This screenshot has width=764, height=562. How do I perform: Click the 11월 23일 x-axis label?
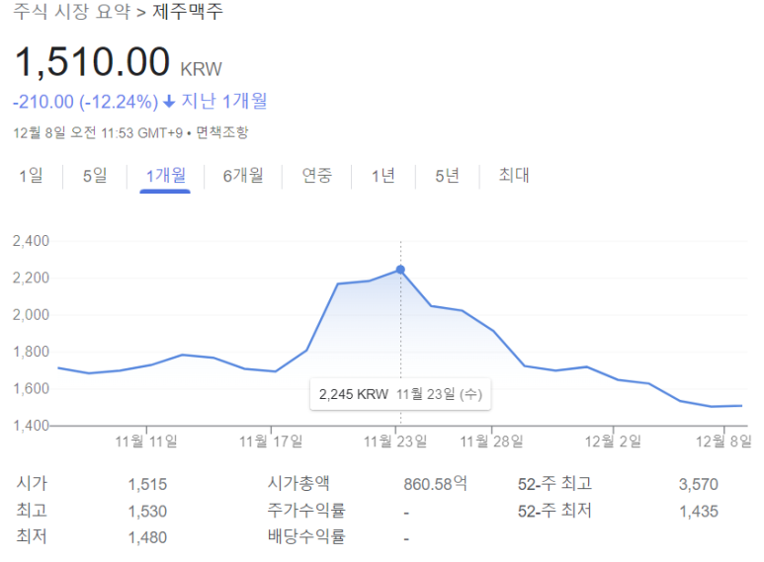395,442
